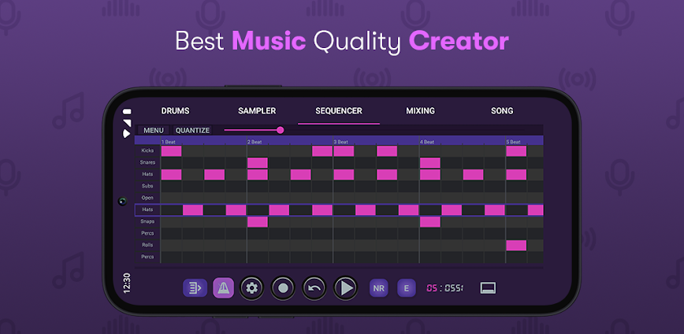The width and height of the screenshot is (684, 334).
Task: Enable the Snares step at 1 Beat start
Action: coord(171,163)
